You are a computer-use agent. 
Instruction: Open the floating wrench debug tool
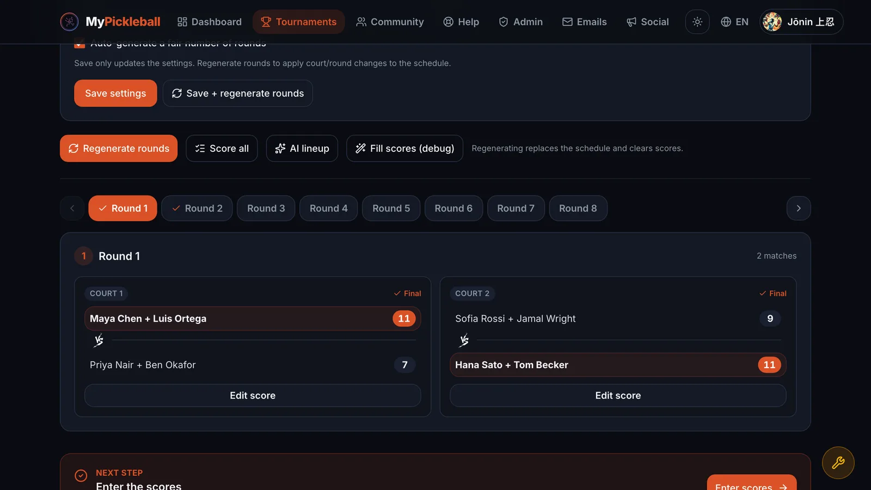[x=838, y=463]
